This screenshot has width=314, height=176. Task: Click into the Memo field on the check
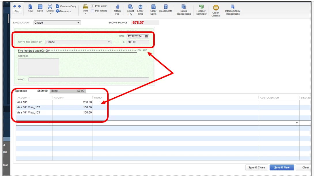click(x=88, y=80)
